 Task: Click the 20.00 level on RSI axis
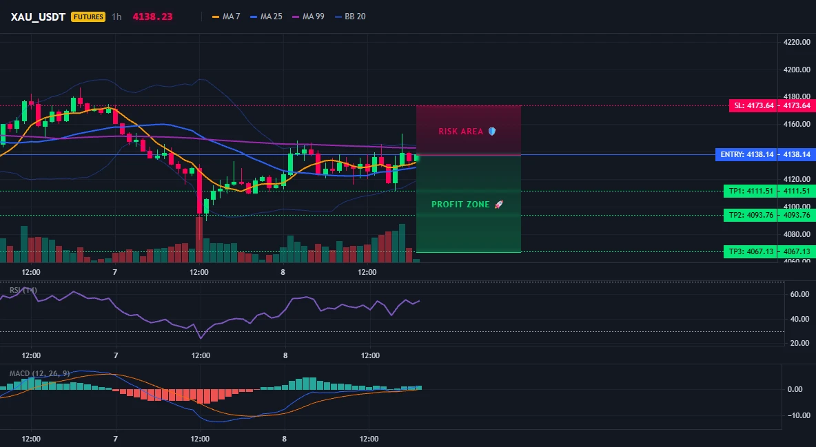(799, 344)
